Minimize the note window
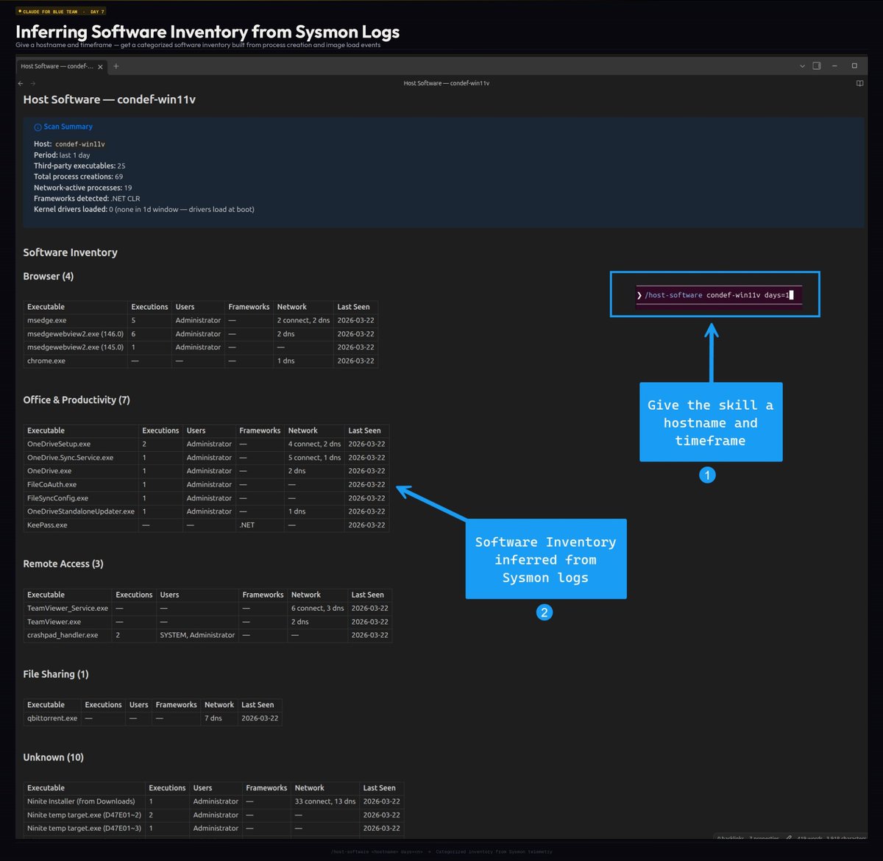 (835, 66)
